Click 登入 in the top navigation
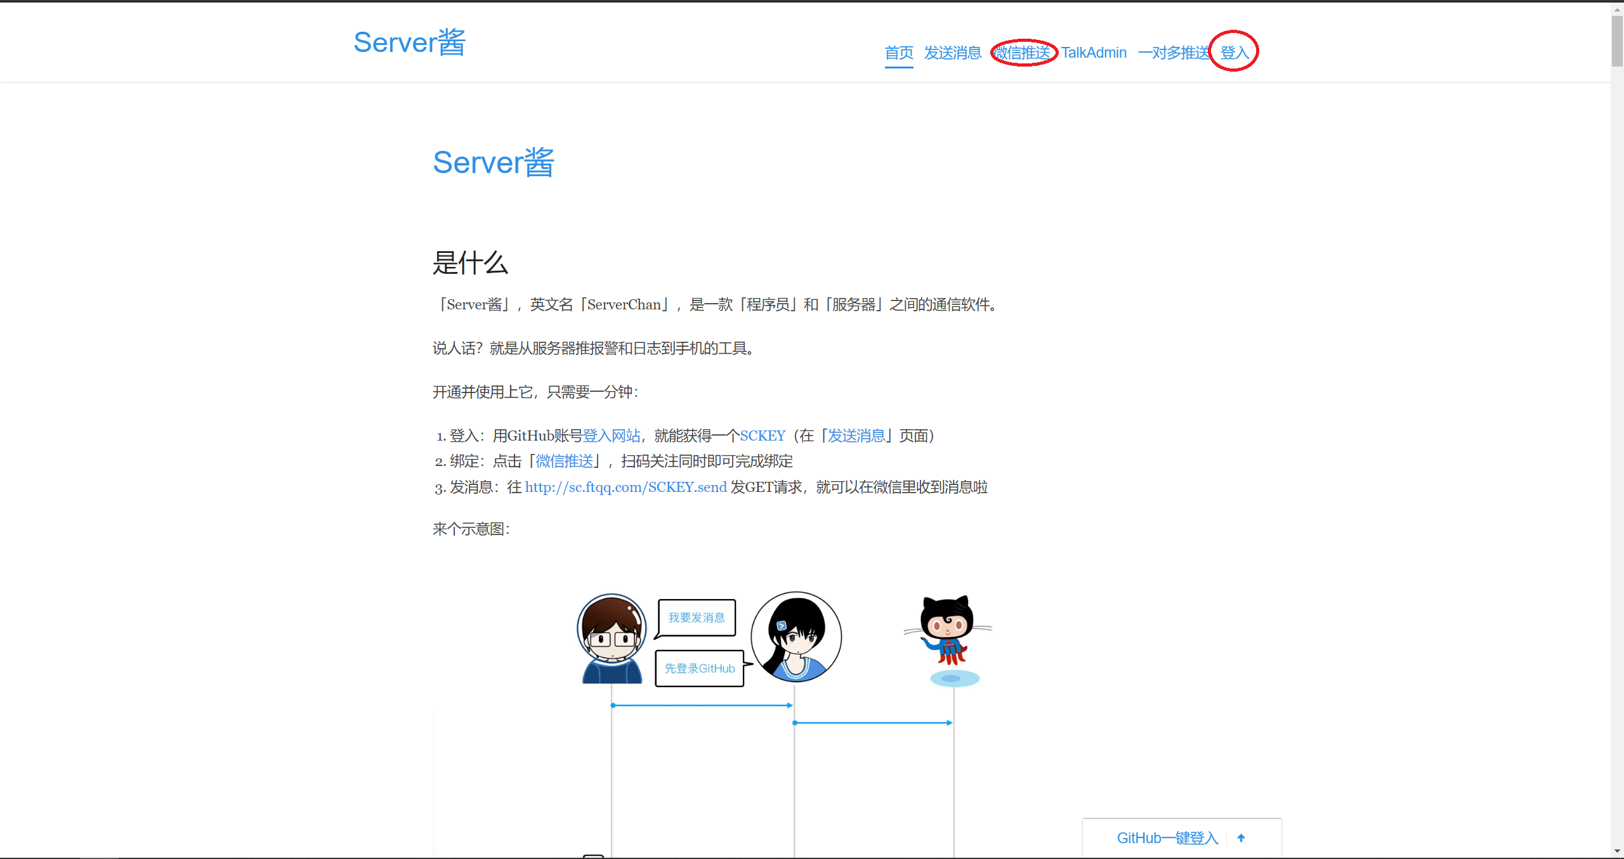 click(1234, 53)
